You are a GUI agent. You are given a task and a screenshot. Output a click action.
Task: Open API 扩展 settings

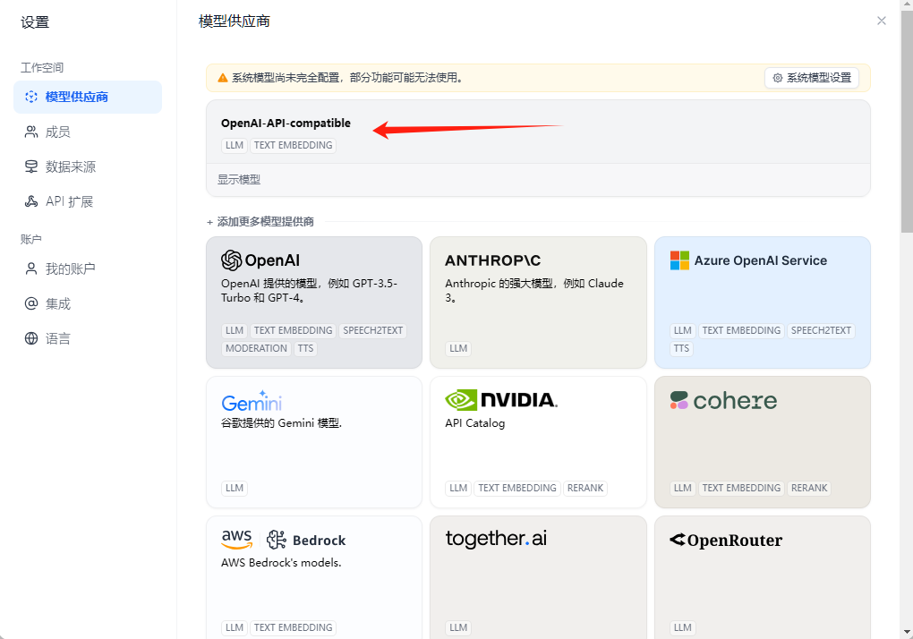pyautogui.click(x=88, y=201)
